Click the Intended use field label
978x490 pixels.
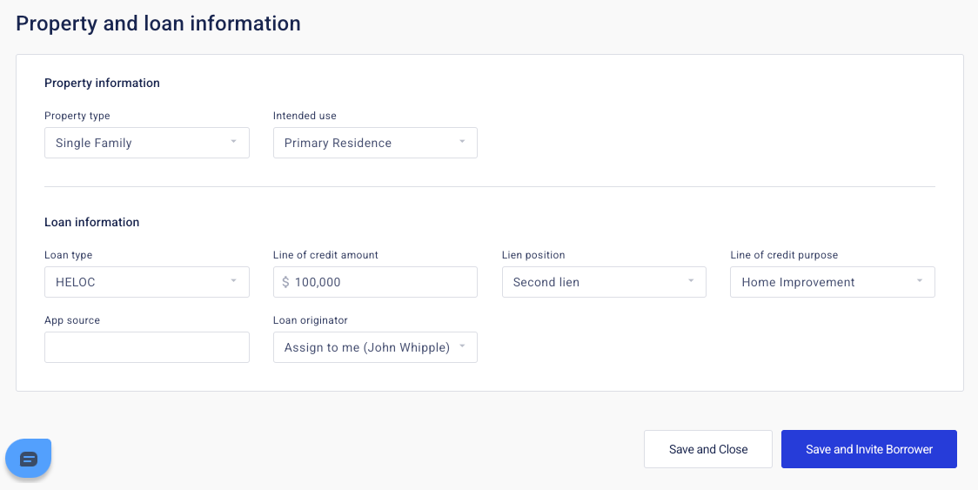point(305,116)
